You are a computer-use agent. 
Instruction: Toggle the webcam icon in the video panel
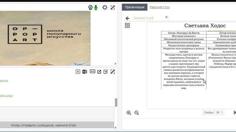(90, 7)
